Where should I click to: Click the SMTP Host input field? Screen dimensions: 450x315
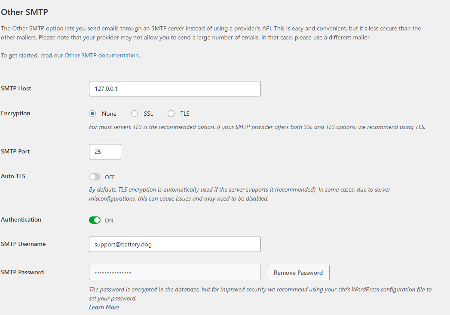pos(174,89)
